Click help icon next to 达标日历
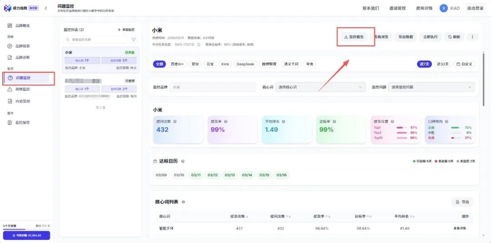The width and height of the screenshot is (491, 243). (183, 161)
